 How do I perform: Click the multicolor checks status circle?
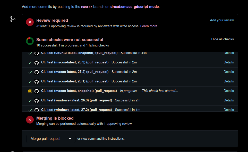pyautogui.click(x=30, y=41)
